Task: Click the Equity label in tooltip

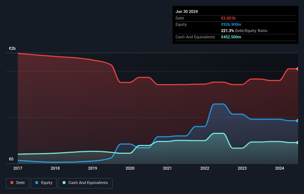Action: 181,24
